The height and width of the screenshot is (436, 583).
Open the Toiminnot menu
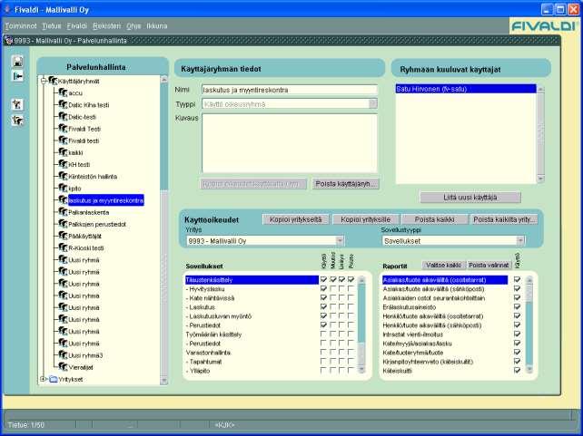(21, 26)
